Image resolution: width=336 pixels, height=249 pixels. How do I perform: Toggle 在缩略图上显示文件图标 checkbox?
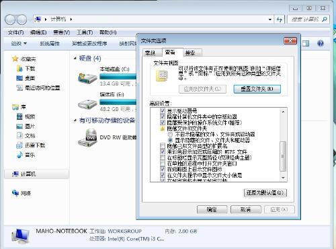click(x=163, y=169)
